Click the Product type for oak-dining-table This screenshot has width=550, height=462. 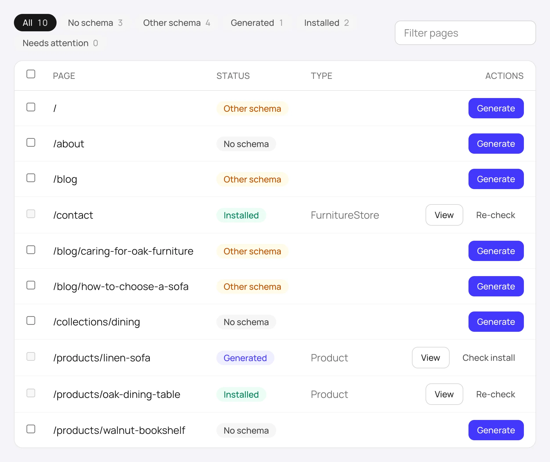(x=329, y=394)
